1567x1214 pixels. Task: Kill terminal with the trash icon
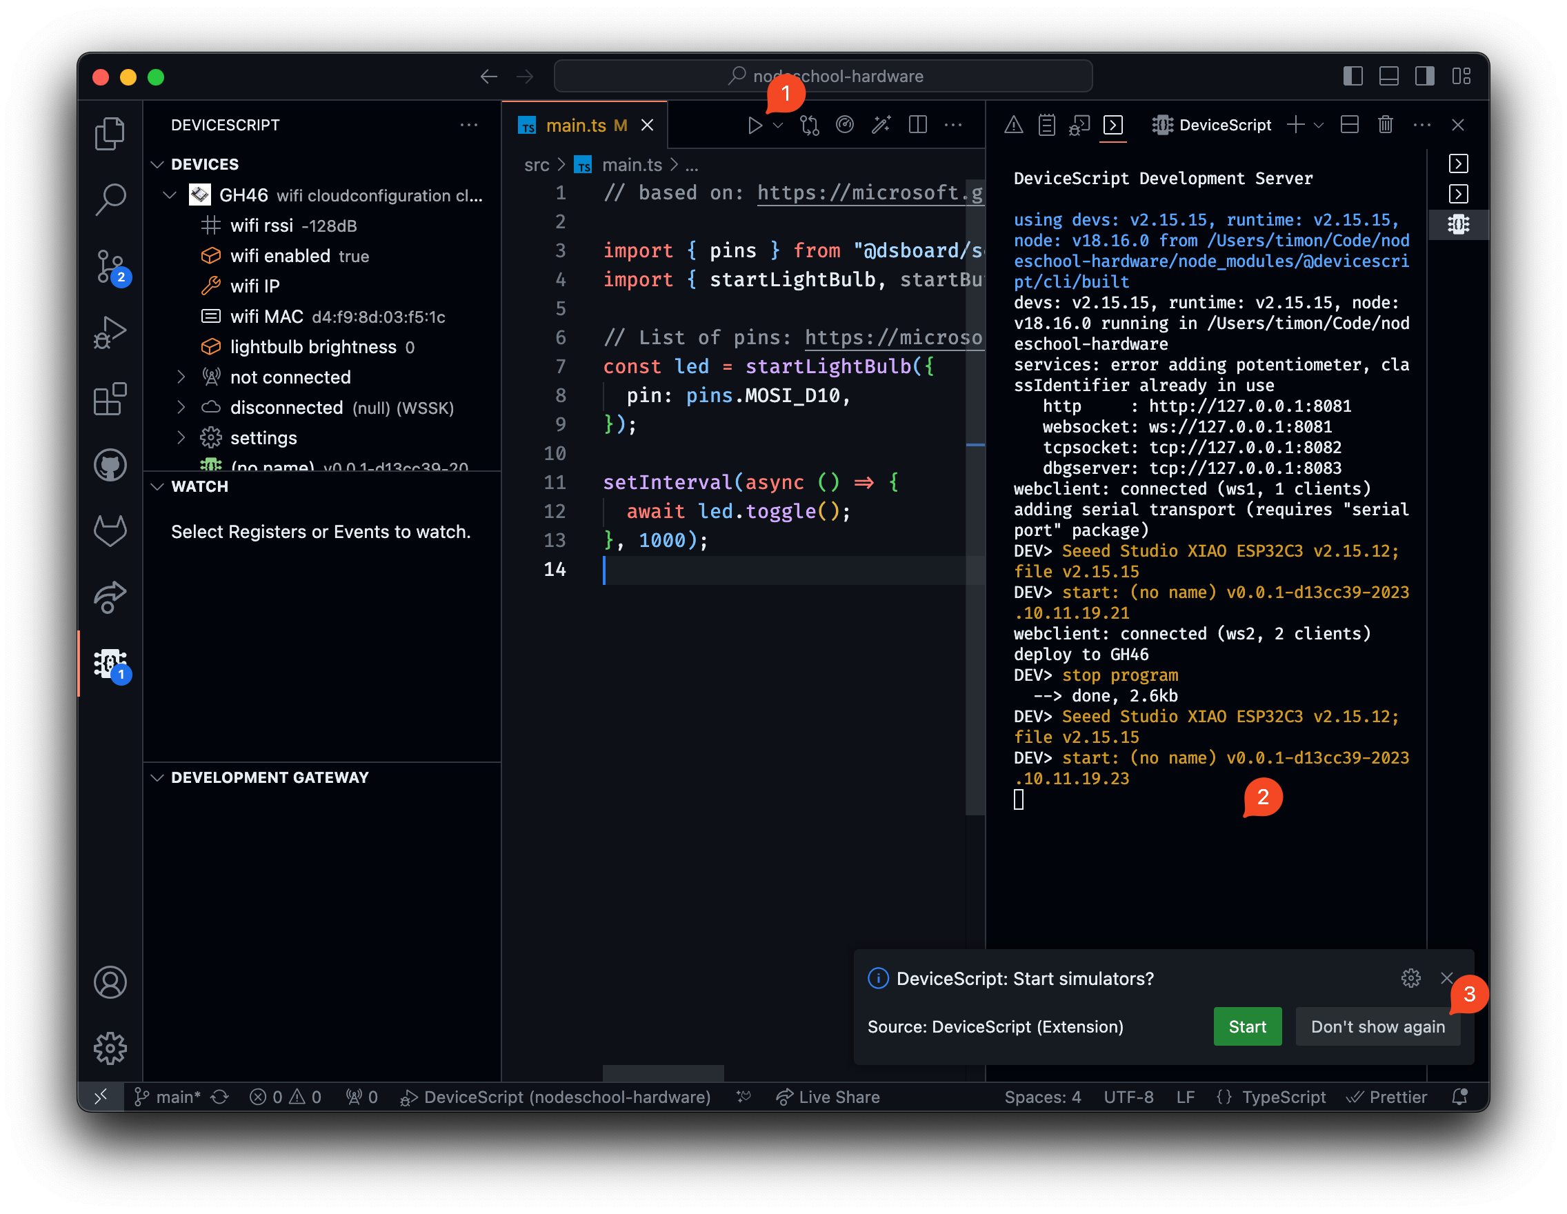coord(1385,125)
